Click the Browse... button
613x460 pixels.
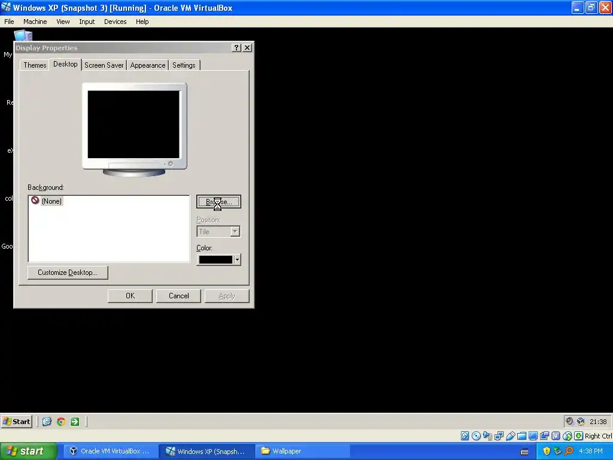coord(219,202)
